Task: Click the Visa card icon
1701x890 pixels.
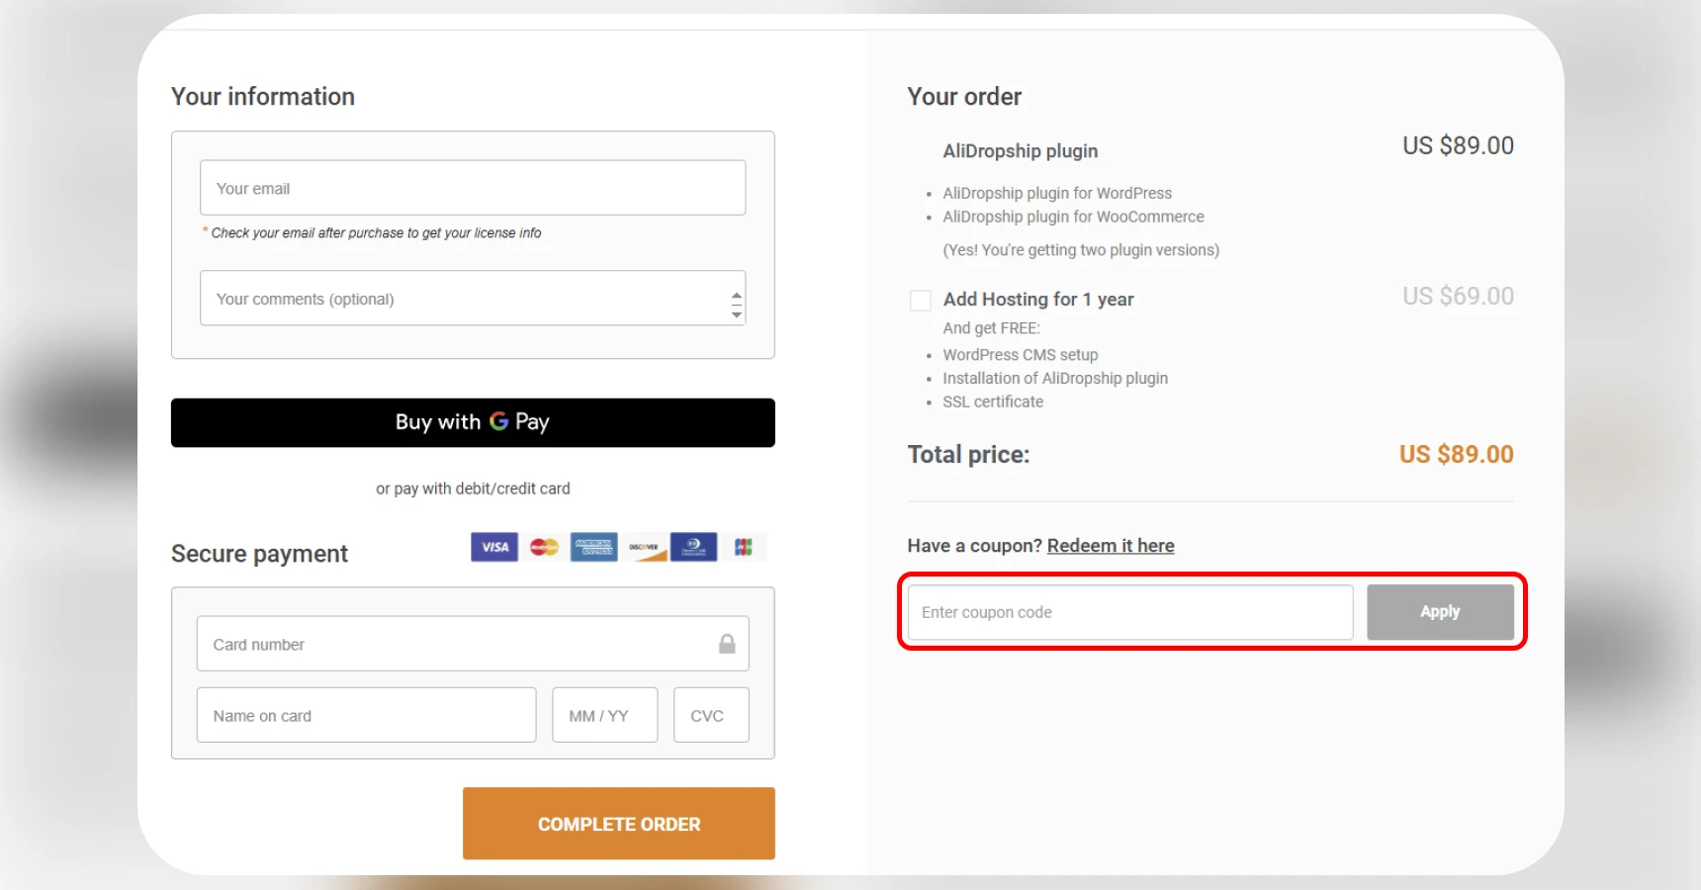Action: point(494,547)
